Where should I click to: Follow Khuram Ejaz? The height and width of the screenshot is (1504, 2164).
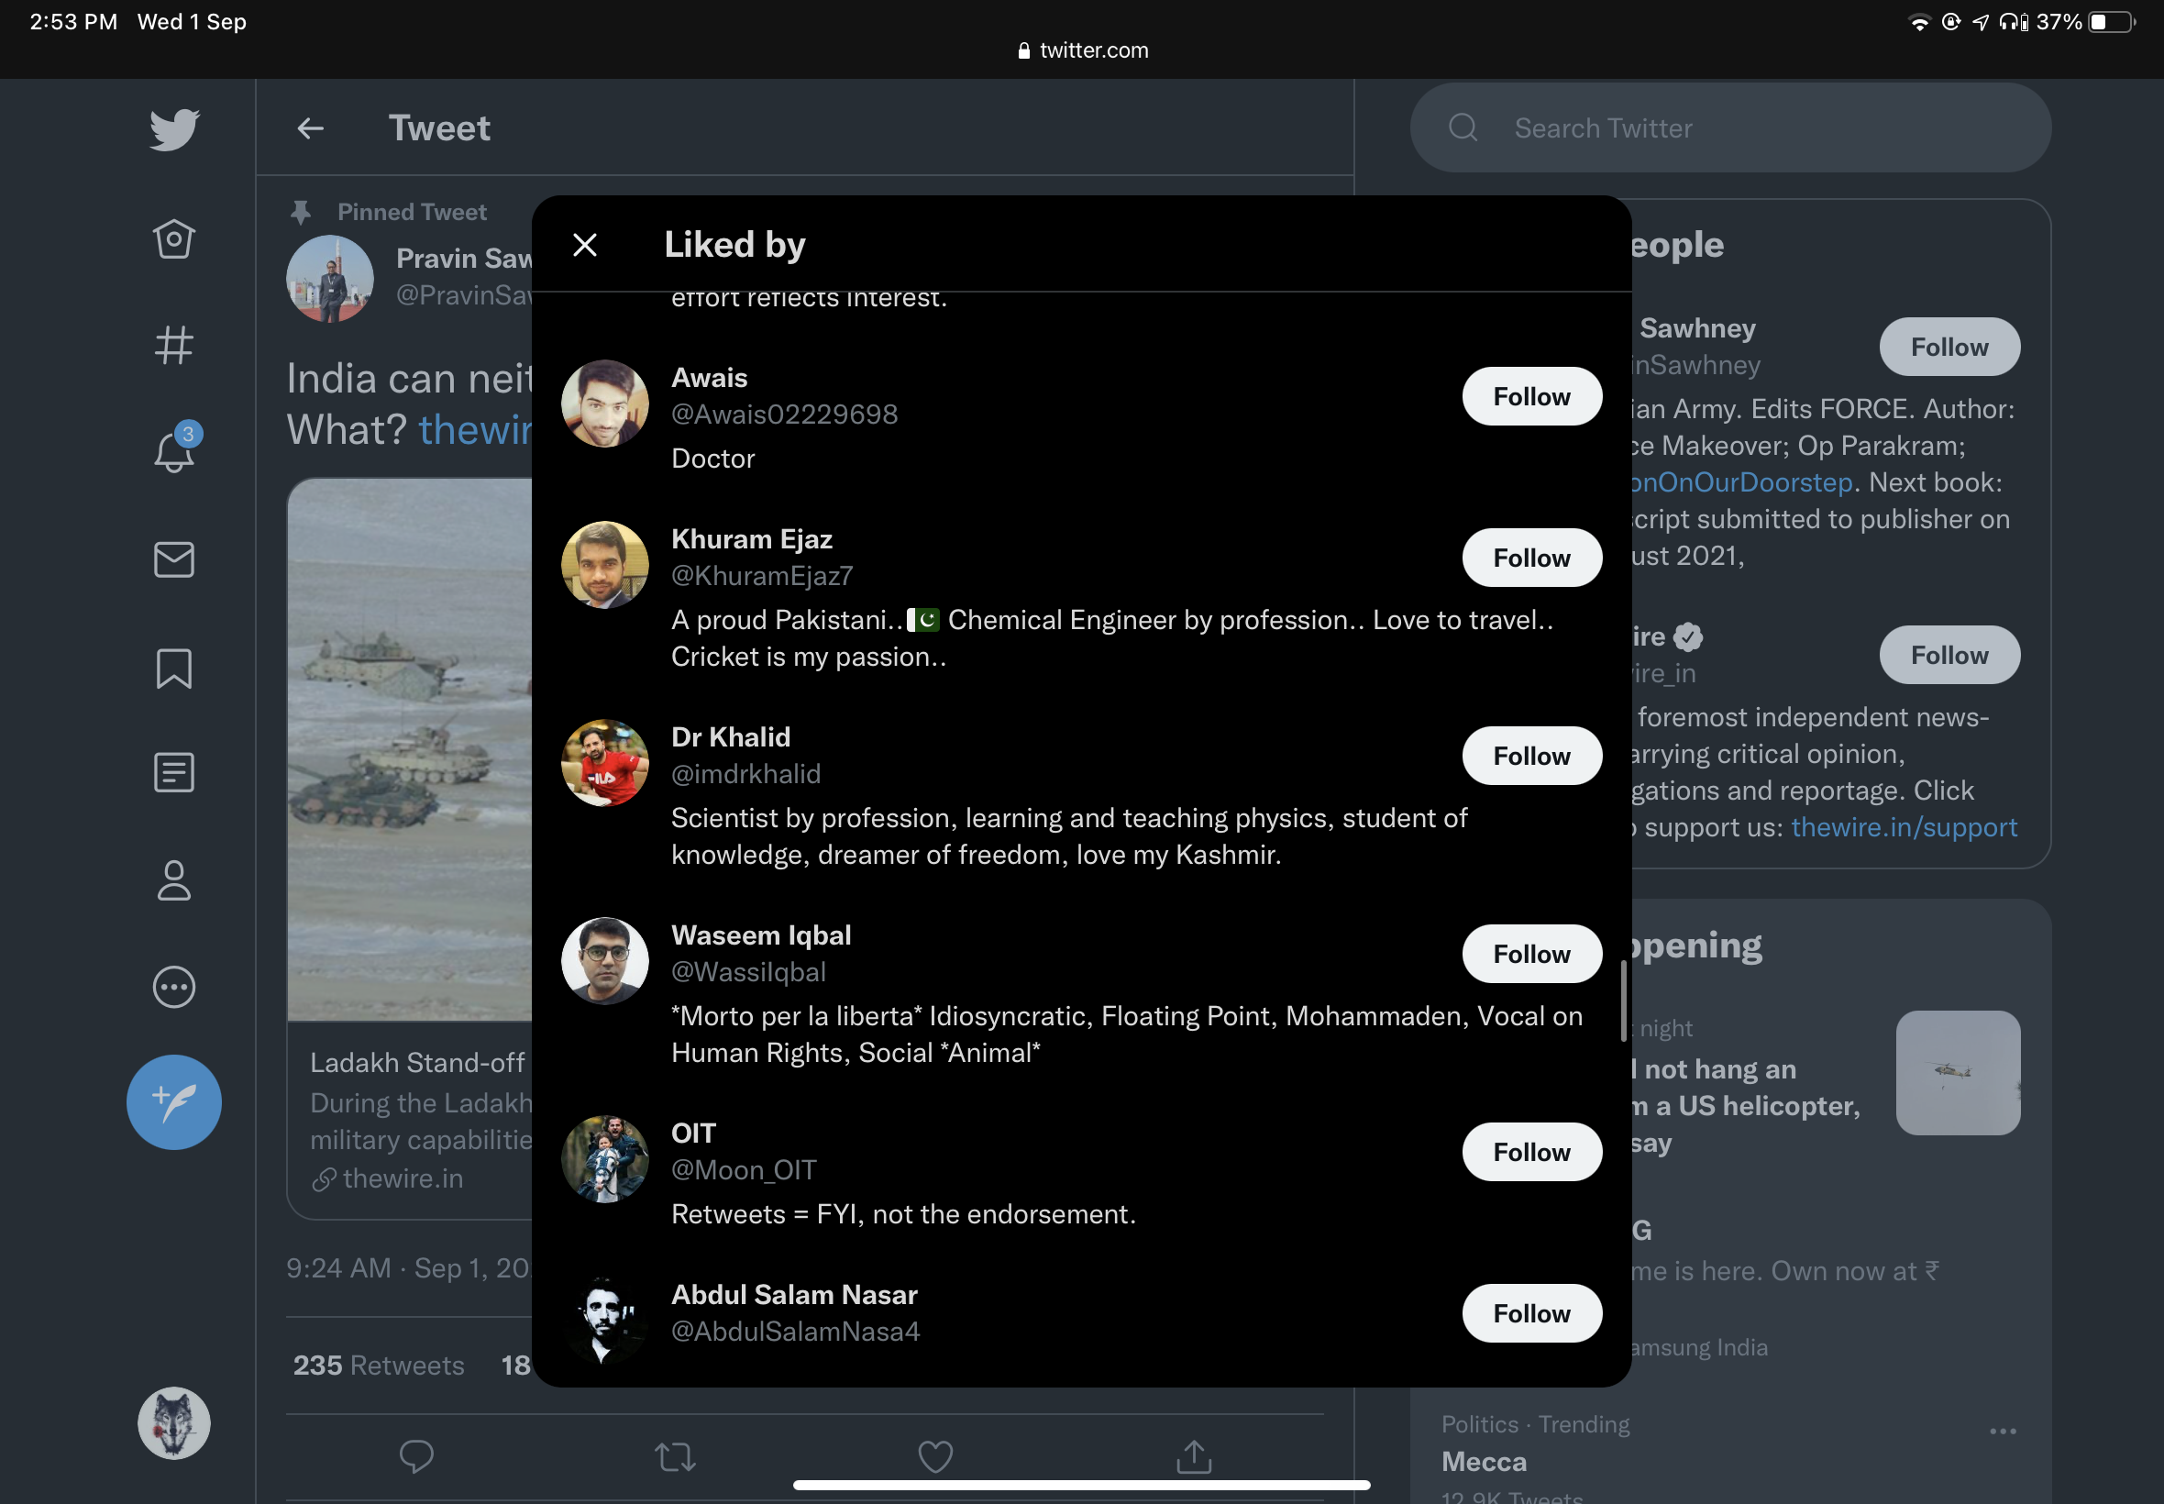[1532, 558]
